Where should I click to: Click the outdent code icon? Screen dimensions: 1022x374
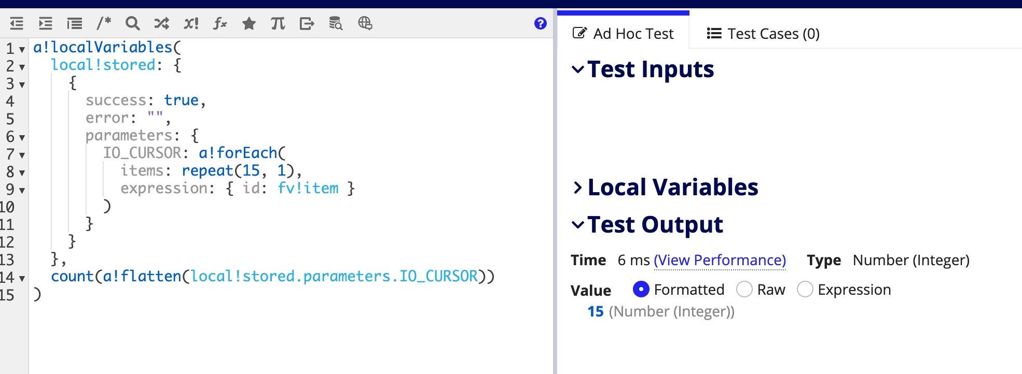(17, 23)
